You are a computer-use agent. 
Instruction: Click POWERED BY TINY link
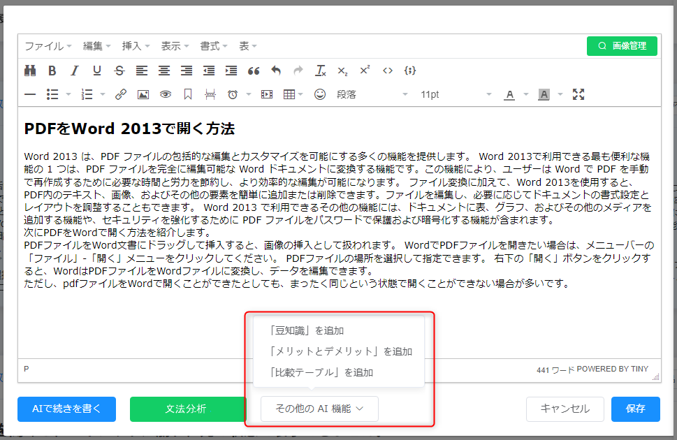[x=612, y=369]
